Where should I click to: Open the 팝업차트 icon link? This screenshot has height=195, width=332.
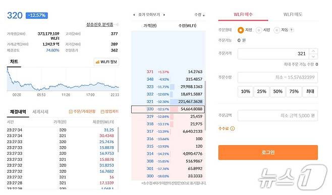[x=109, y=111]
